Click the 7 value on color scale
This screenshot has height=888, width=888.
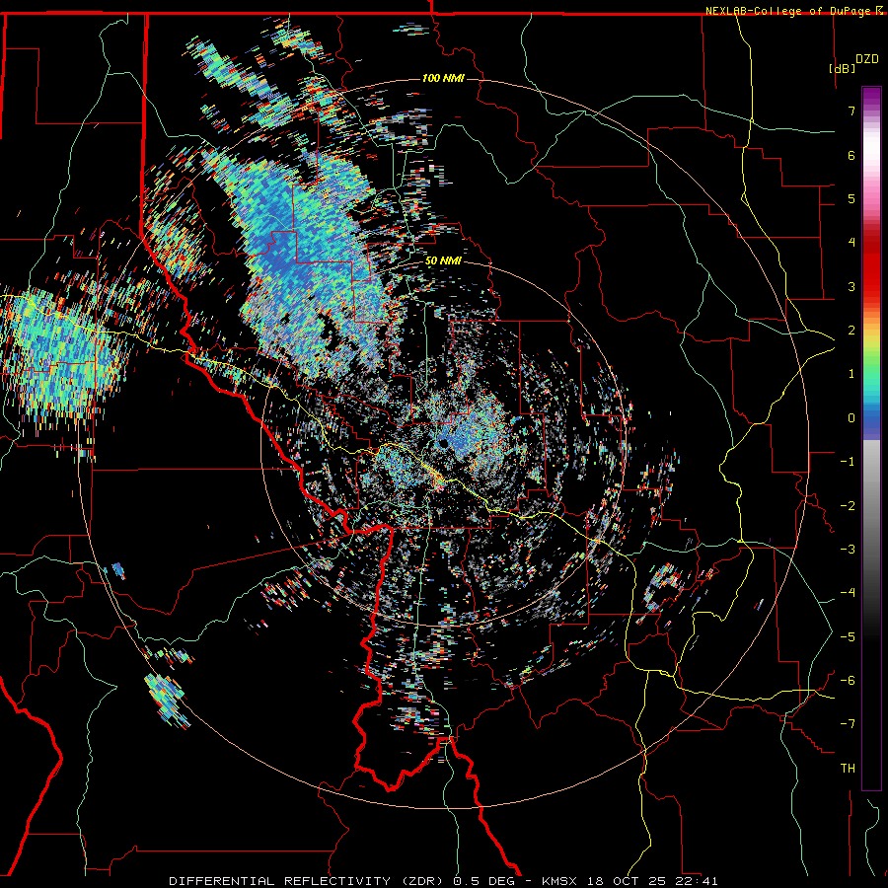pos(851,111)
